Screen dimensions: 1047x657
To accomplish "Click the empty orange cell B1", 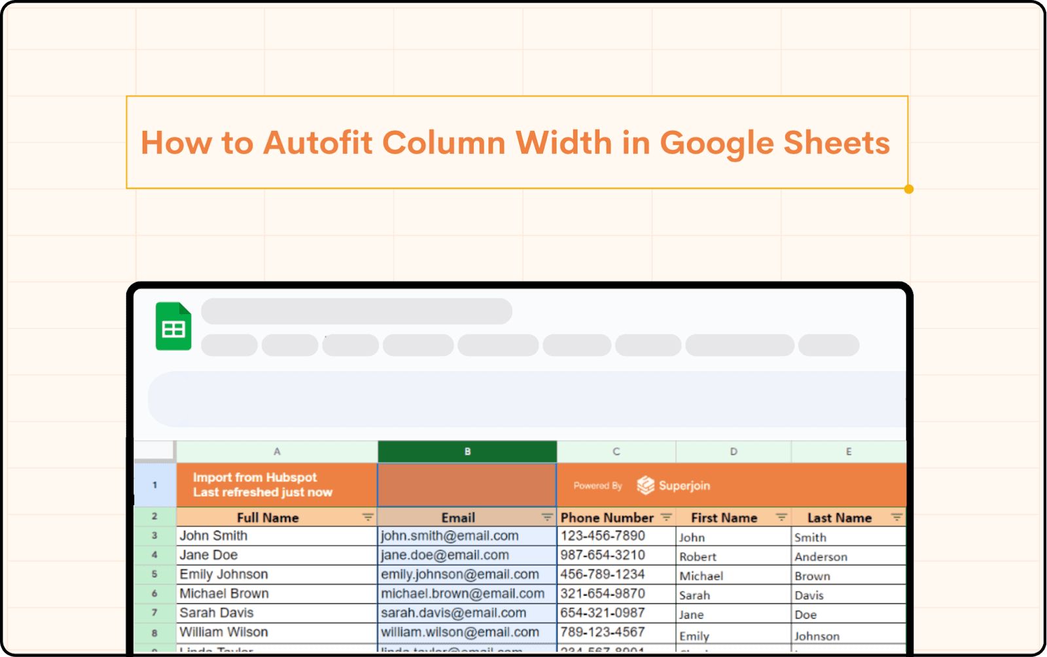I will pyautogui.click(x=467, y=485).
